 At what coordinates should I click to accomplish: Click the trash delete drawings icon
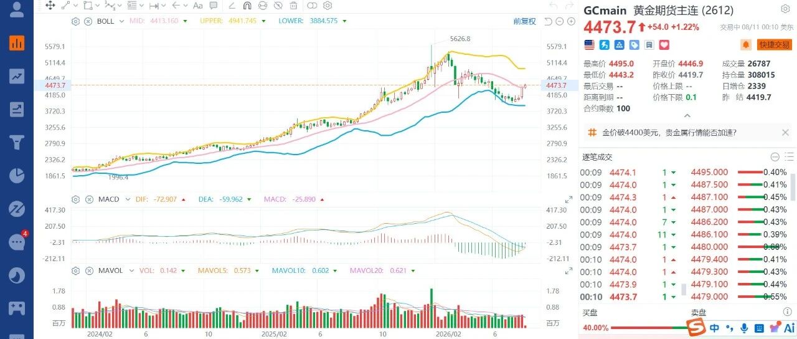point(294,6)
